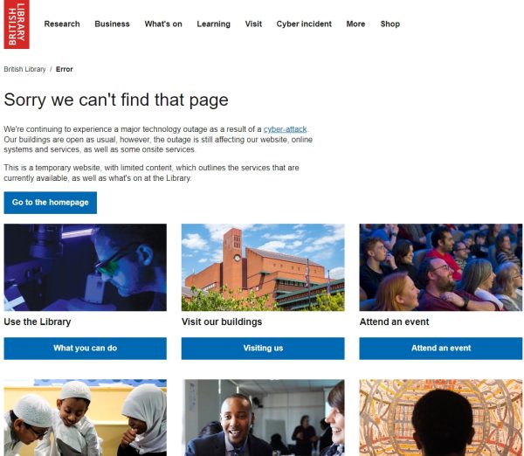Go to the Visit section
This screenshot has width=524, height=456.
253,24
